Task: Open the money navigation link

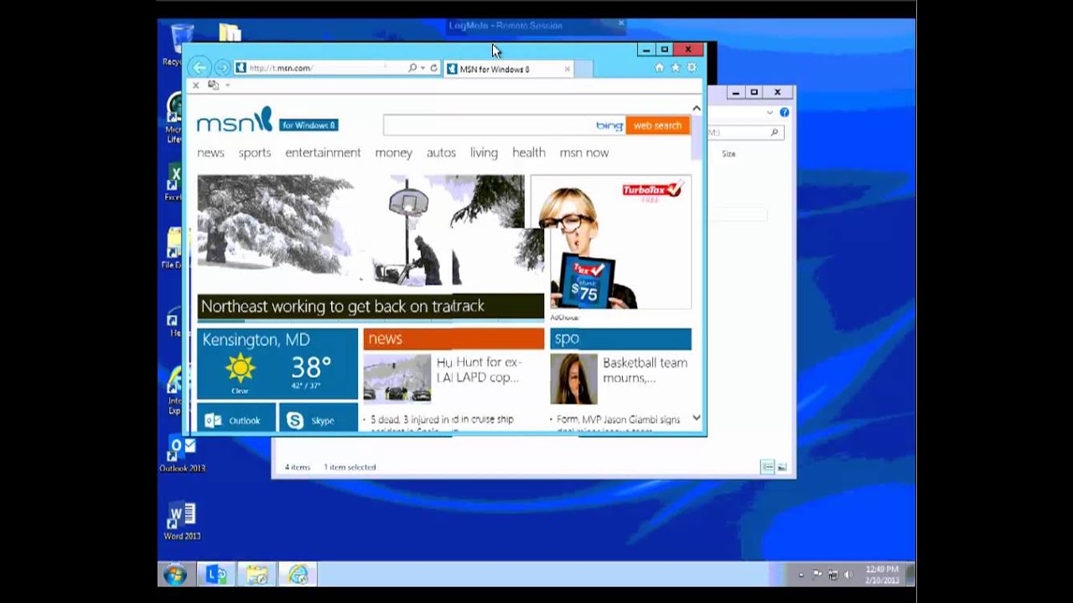Action: [394, 152]
